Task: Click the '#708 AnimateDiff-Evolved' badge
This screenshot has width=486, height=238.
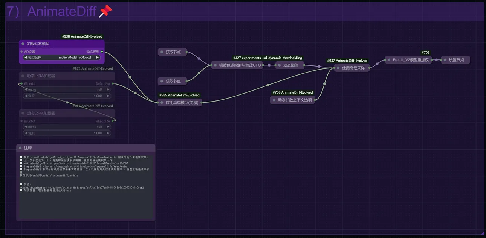Action: [x=293, y=92]
